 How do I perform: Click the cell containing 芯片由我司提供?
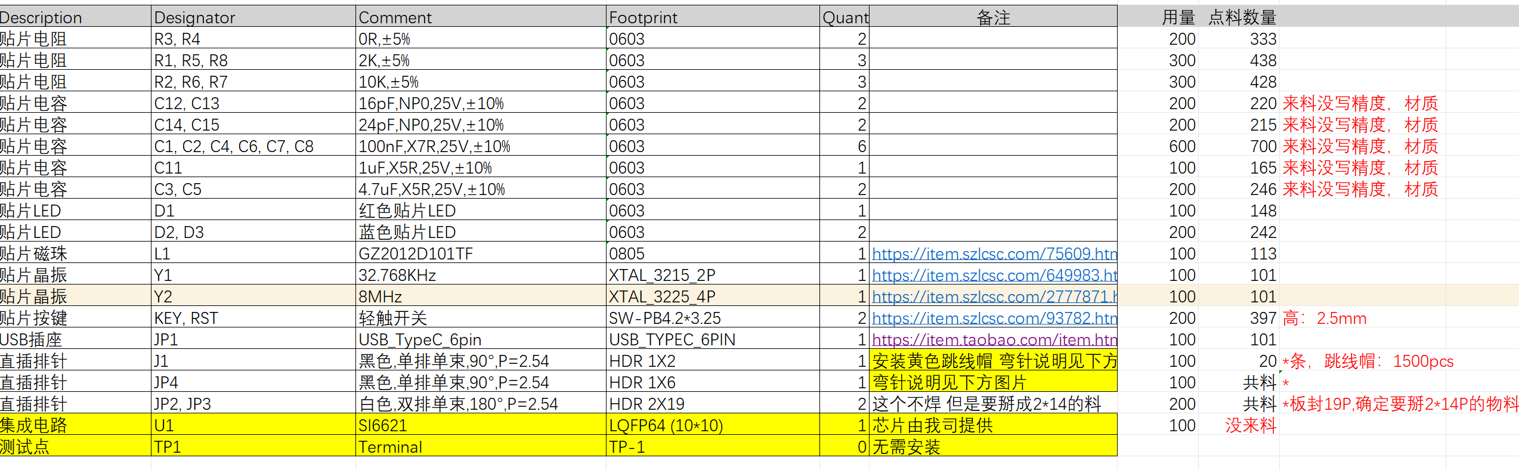coord(993,426)
